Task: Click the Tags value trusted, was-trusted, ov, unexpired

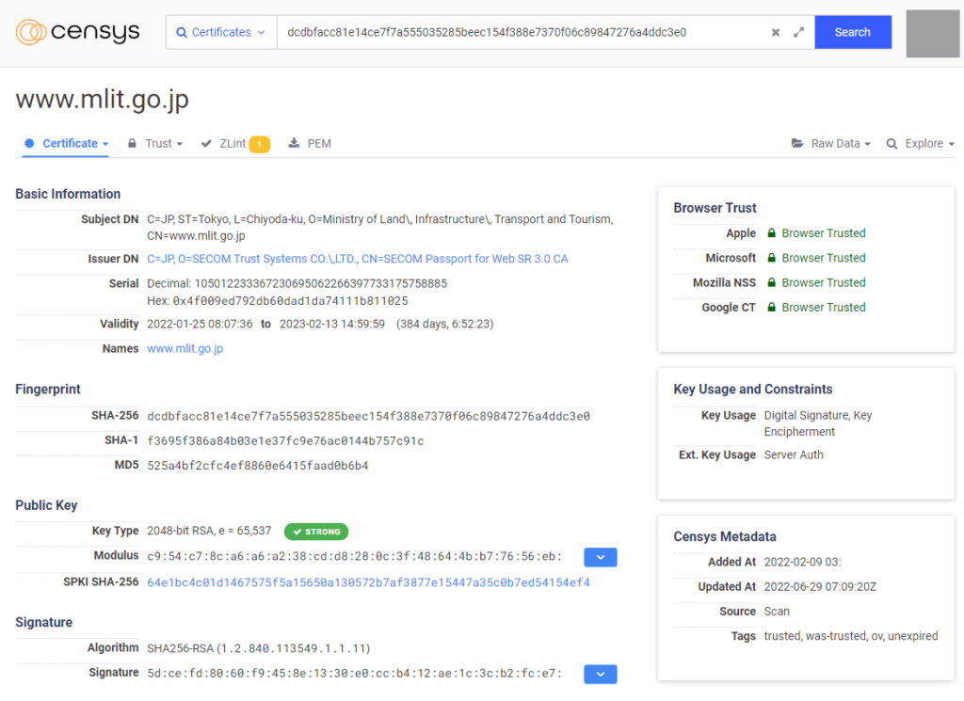Action: (851, 636)
